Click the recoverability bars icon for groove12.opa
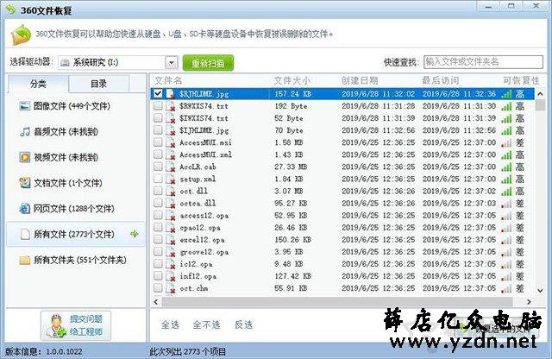Screen dimensions: 552x359 (506, 252)
